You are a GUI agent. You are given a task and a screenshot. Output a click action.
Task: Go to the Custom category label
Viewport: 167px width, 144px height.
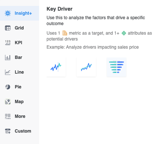[x=23, y=131]
